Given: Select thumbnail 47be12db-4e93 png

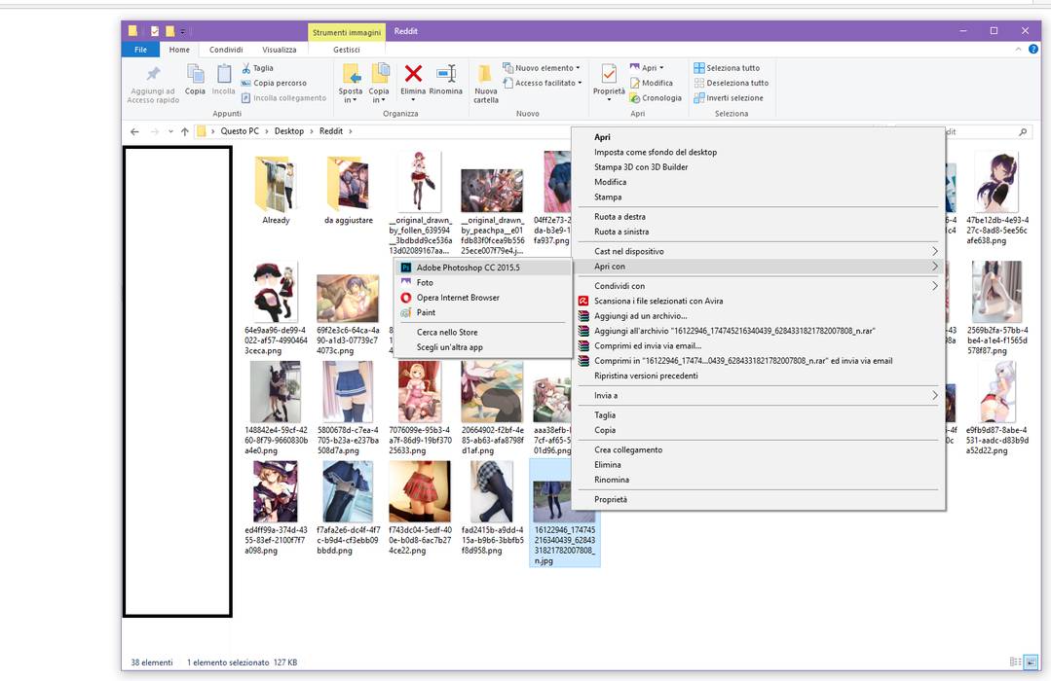Looking at the screenshot, I should (x=996, y=197).
